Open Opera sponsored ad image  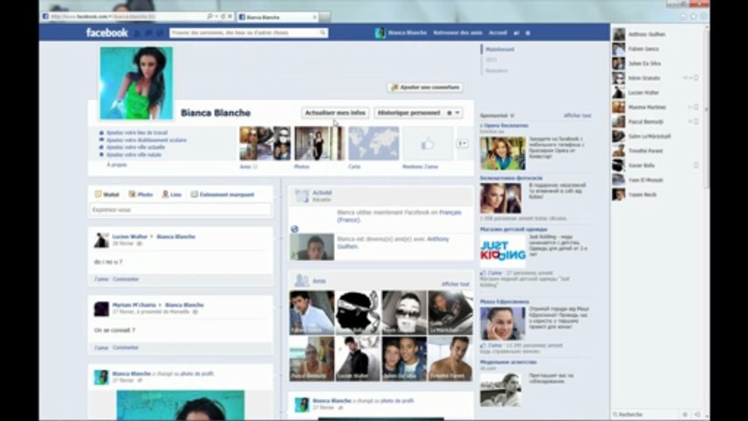pos(503,153)
